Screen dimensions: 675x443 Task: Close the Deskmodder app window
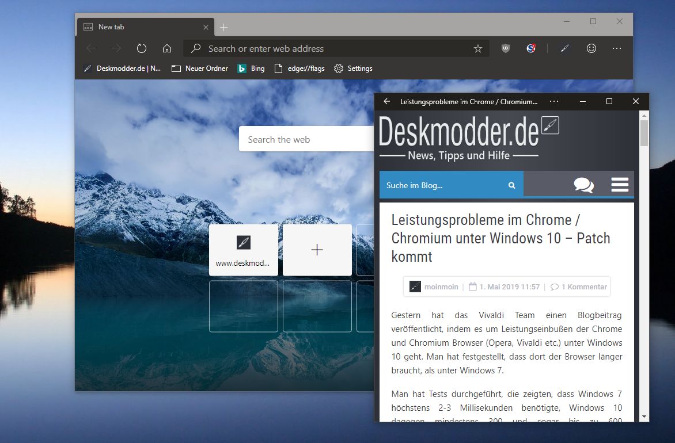[636, 101]
